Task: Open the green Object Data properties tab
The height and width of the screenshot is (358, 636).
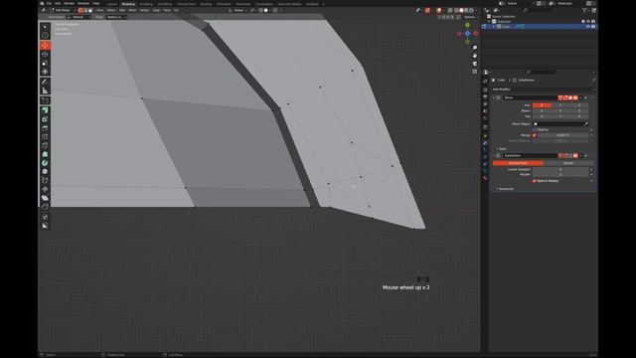Action: pyautogui.click(x=485, y=171)
